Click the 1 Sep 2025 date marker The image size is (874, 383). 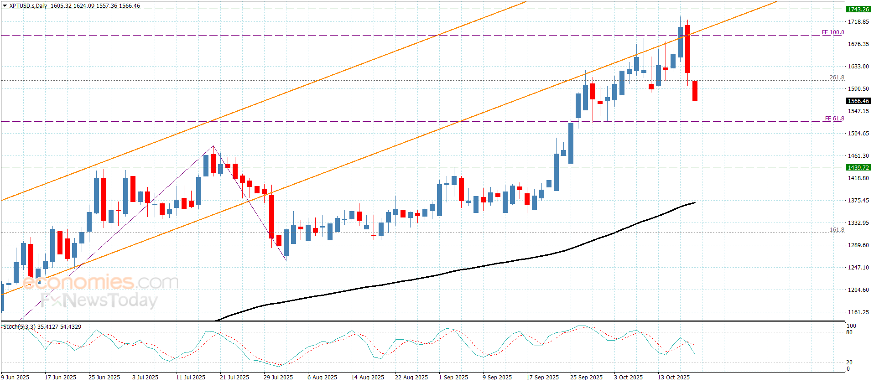(x=453, y=377)
